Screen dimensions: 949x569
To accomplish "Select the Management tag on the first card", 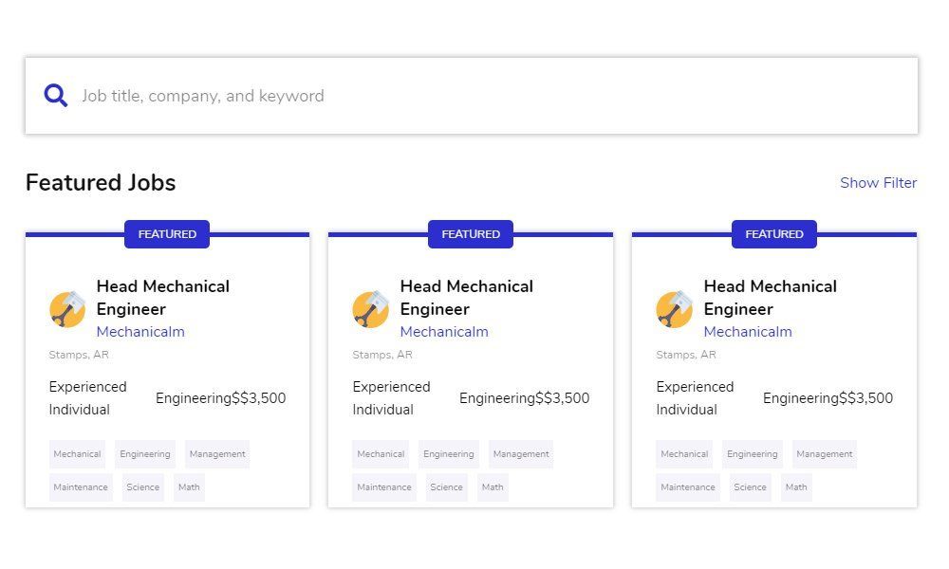I will click(217, 454).
